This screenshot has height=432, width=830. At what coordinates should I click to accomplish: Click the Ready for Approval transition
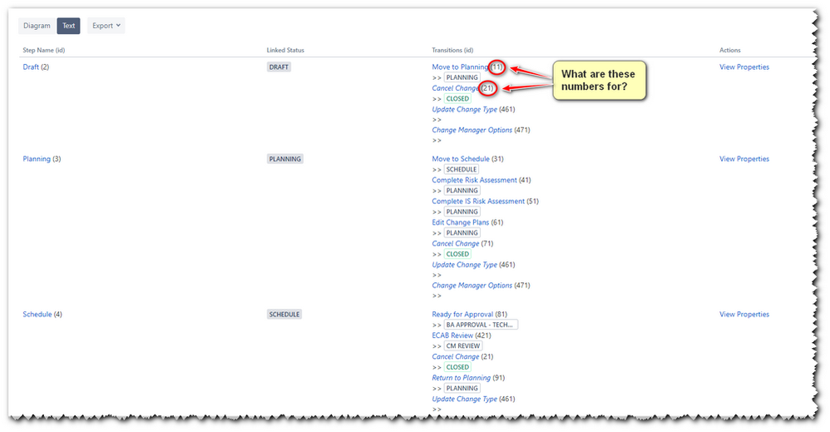coord(462,314)
